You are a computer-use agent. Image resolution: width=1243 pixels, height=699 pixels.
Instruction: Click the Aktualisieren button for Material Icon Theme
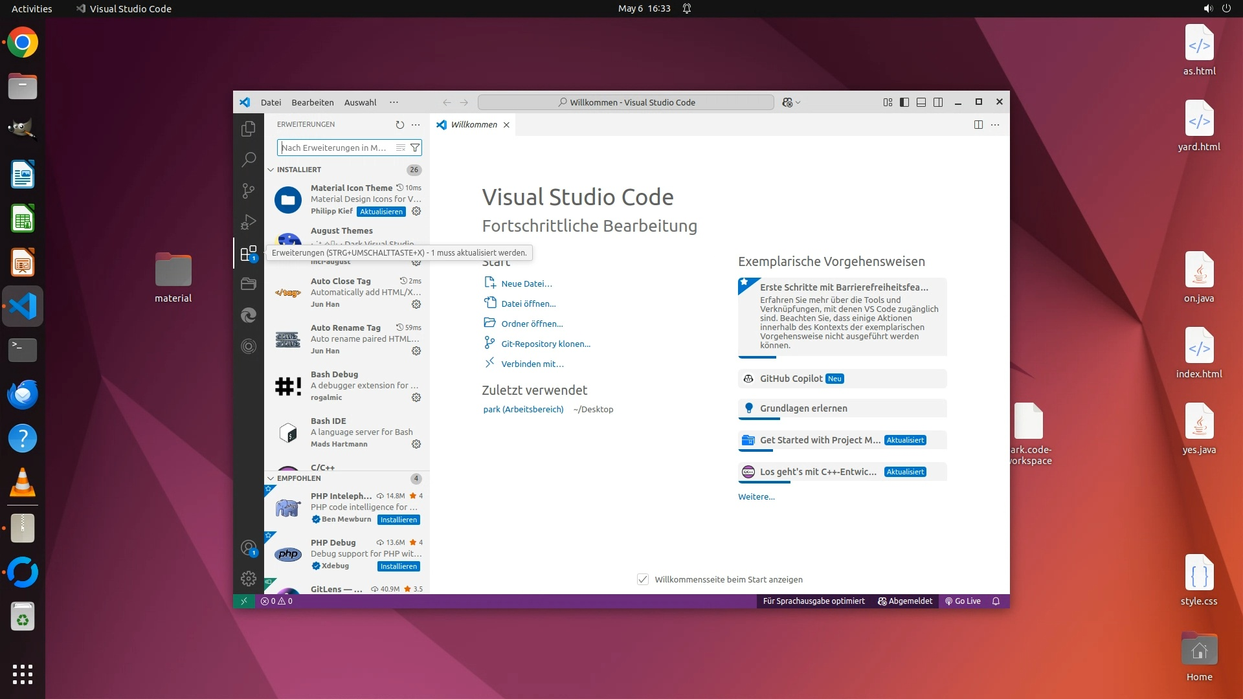tap(381, 212)
